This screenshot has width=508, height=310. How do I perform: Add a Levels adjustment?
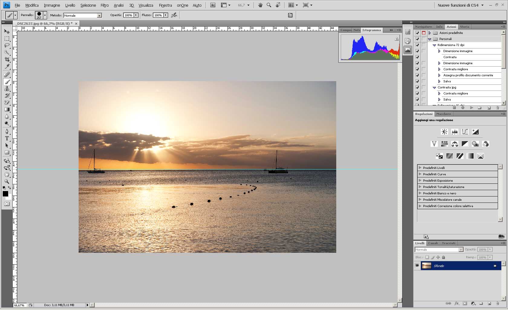coord(455,132)
